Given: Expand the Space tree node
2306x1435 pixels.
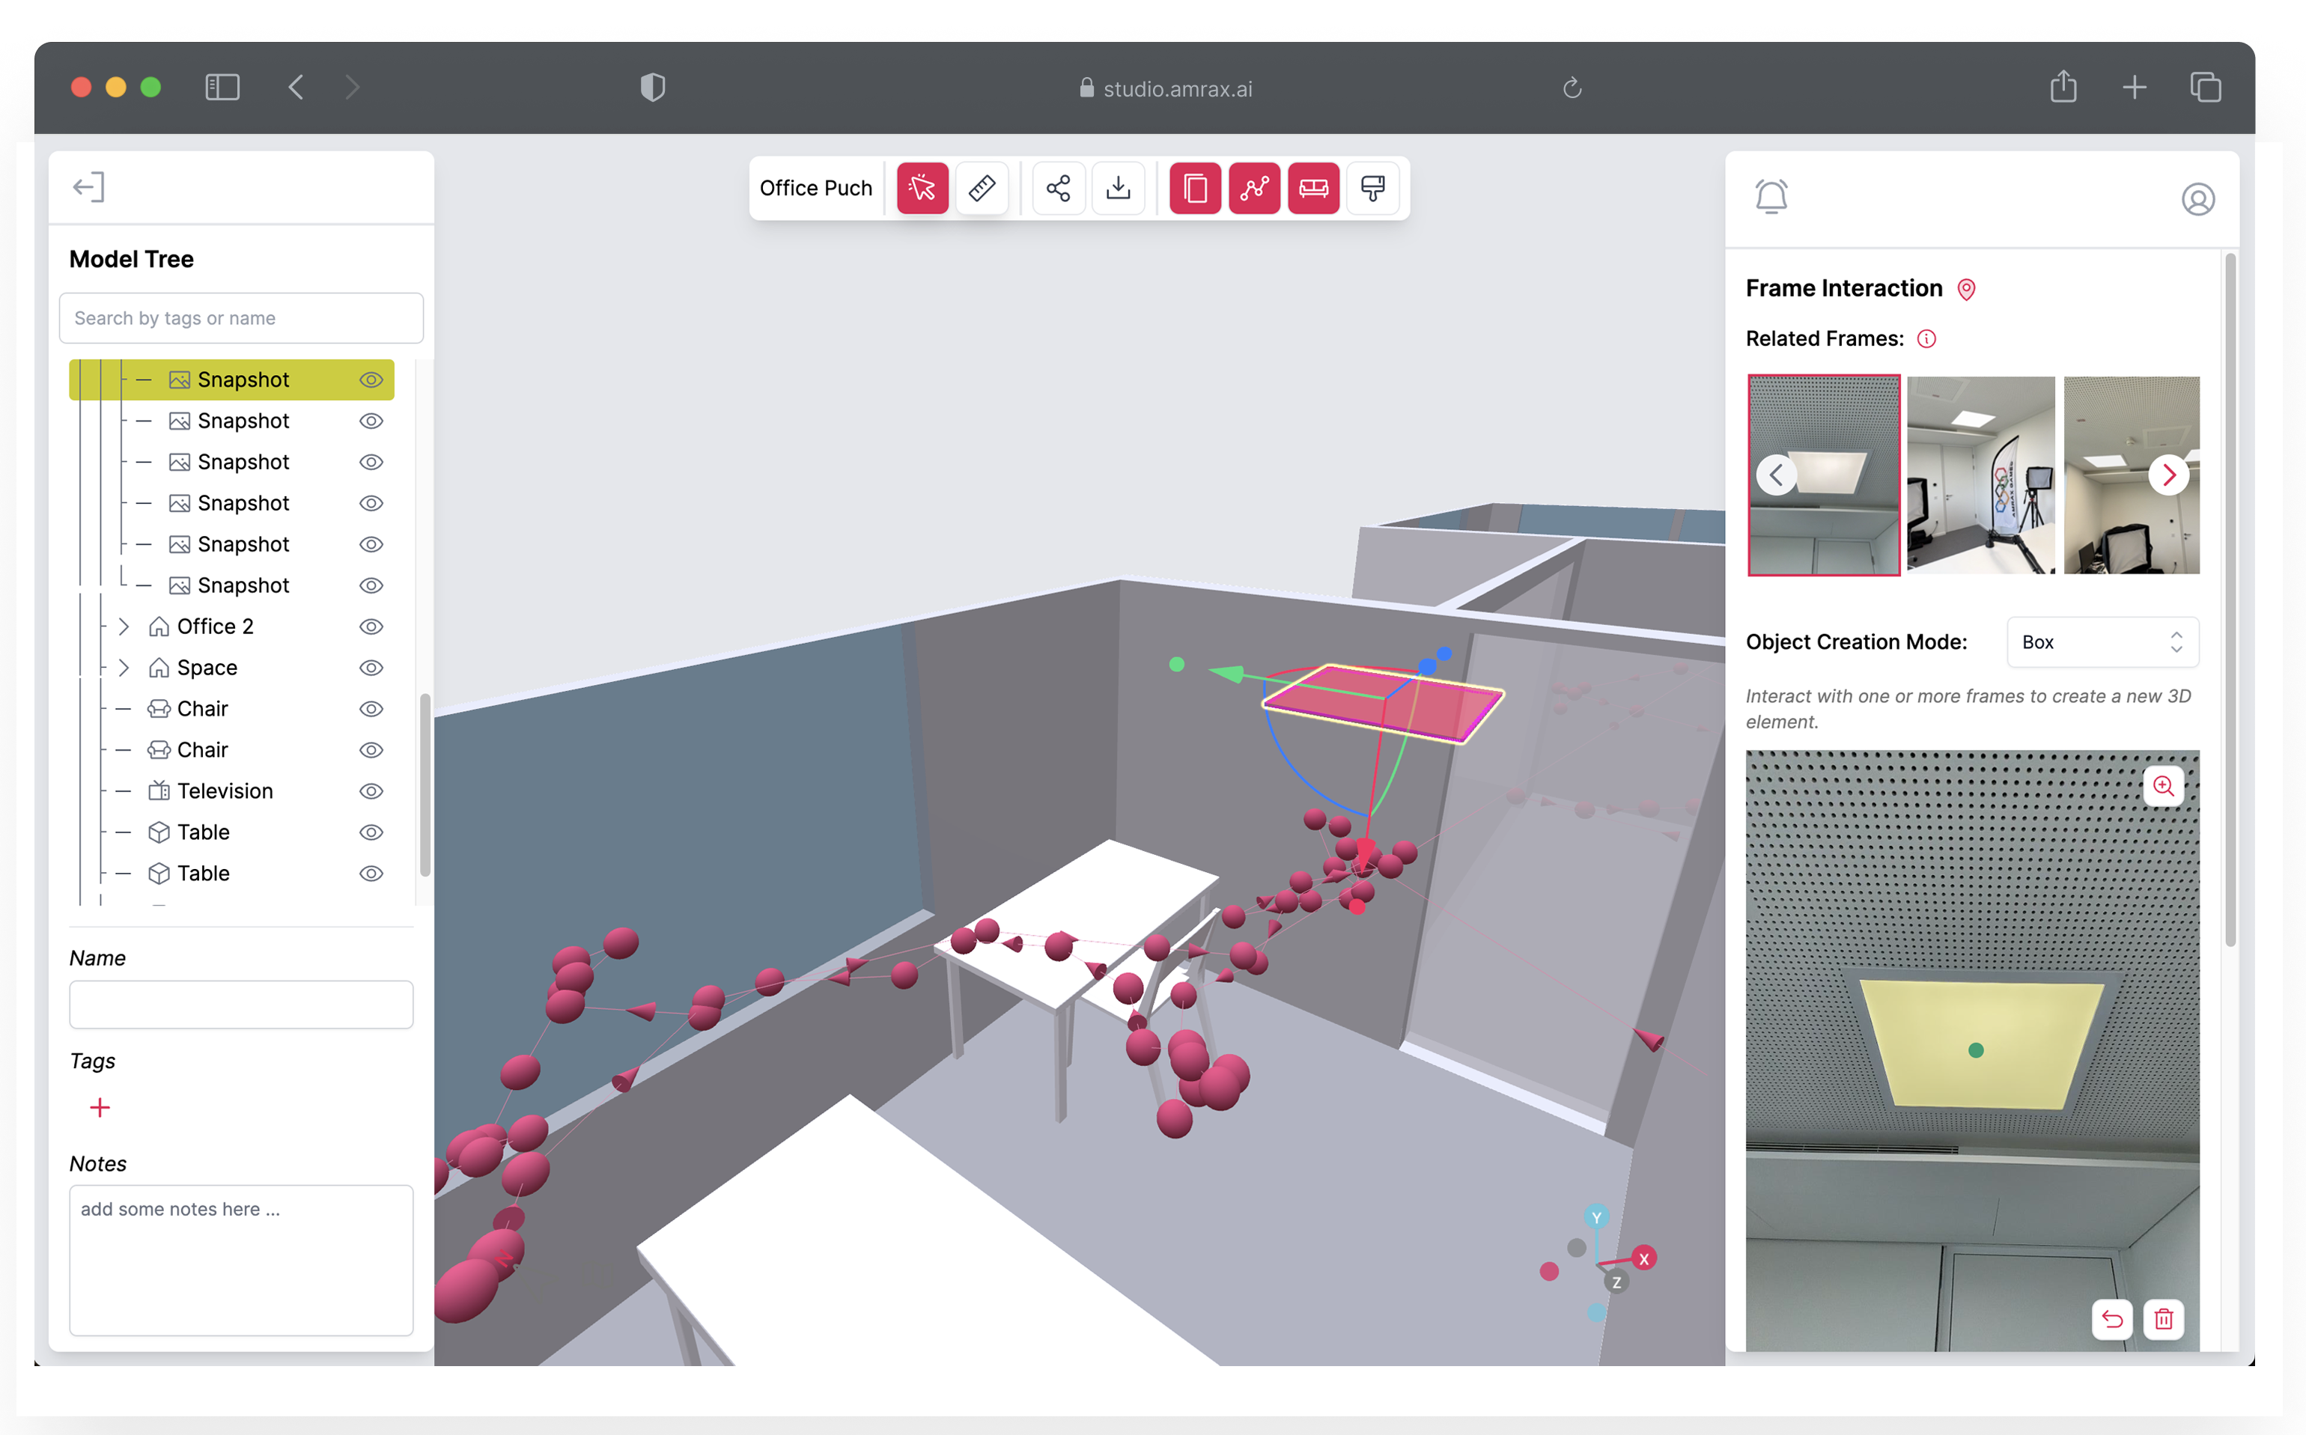Looking at the screenshot, I should point(124,667).
